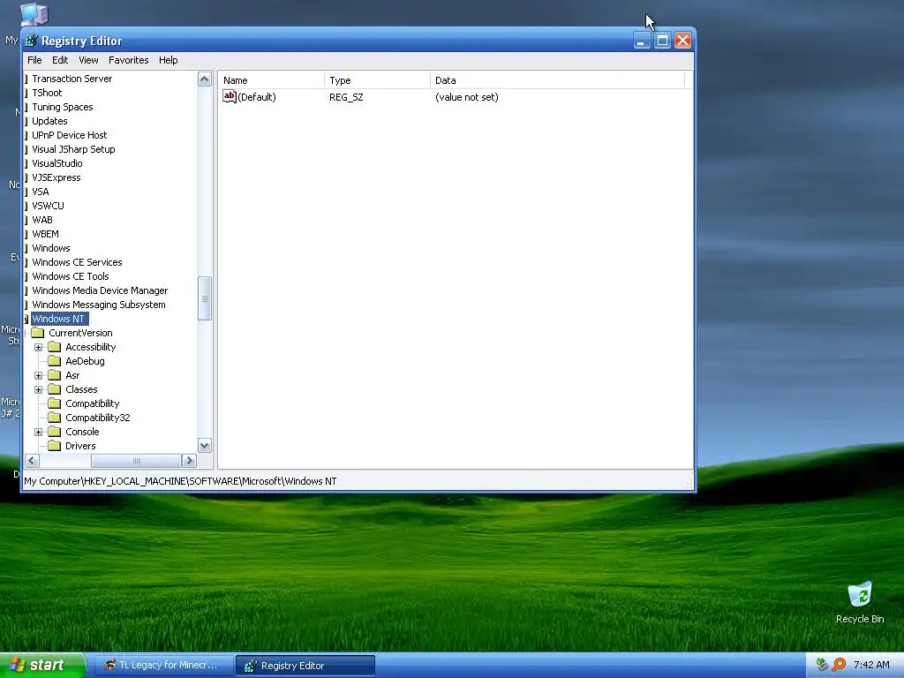Click the vertical scrollbar thumb in tree
The width and height of the screenshot is (904, 678).
coord(205,298)
